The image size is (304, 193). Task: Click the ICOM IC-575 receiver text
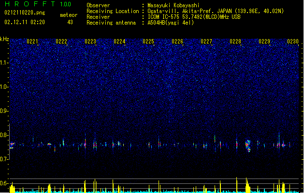click(194, 17)
